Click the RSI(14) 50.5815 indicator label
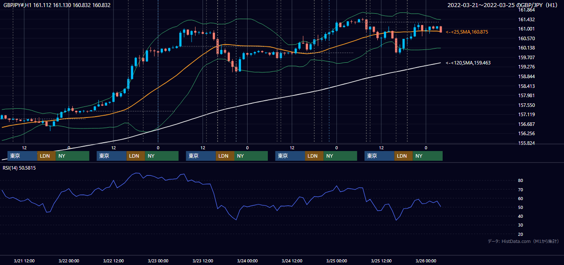564x265 pixels. click(x=19, y=168)
